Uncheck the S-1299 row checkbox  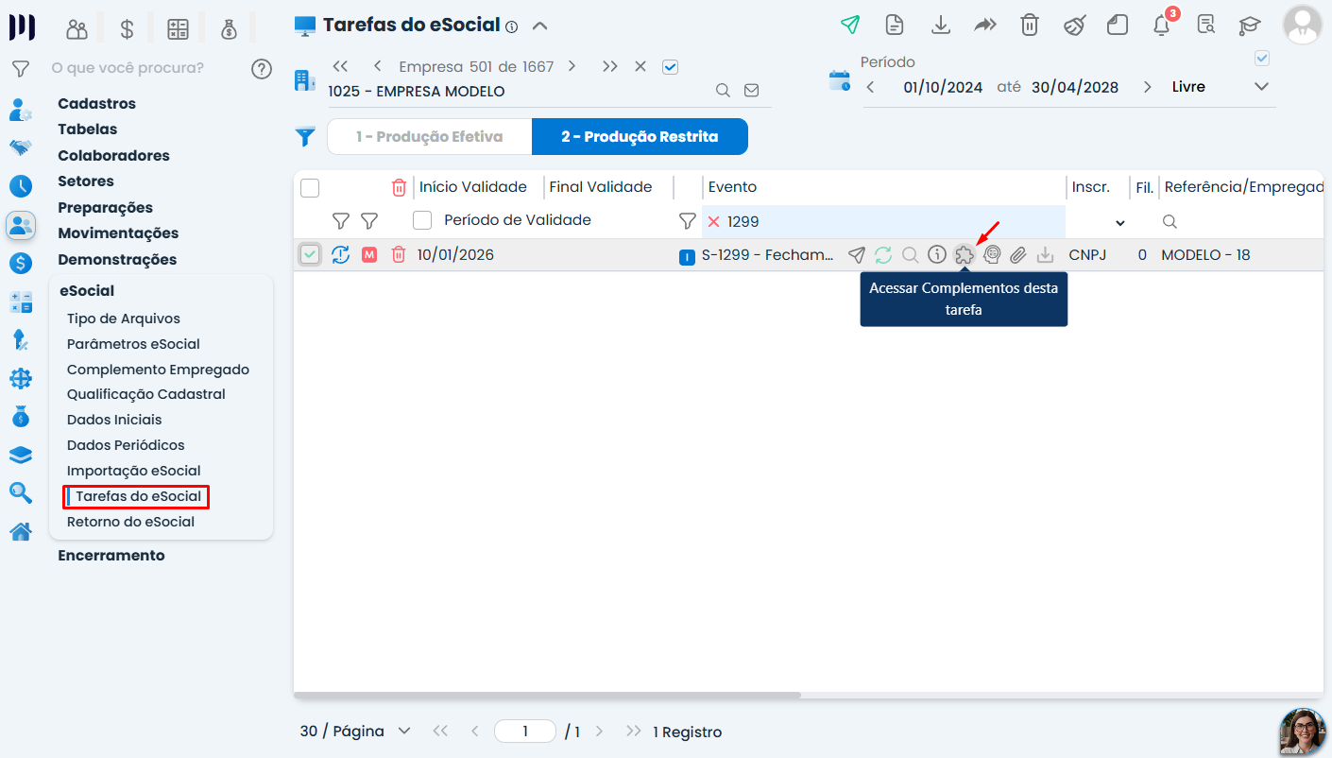click(310, 254)
